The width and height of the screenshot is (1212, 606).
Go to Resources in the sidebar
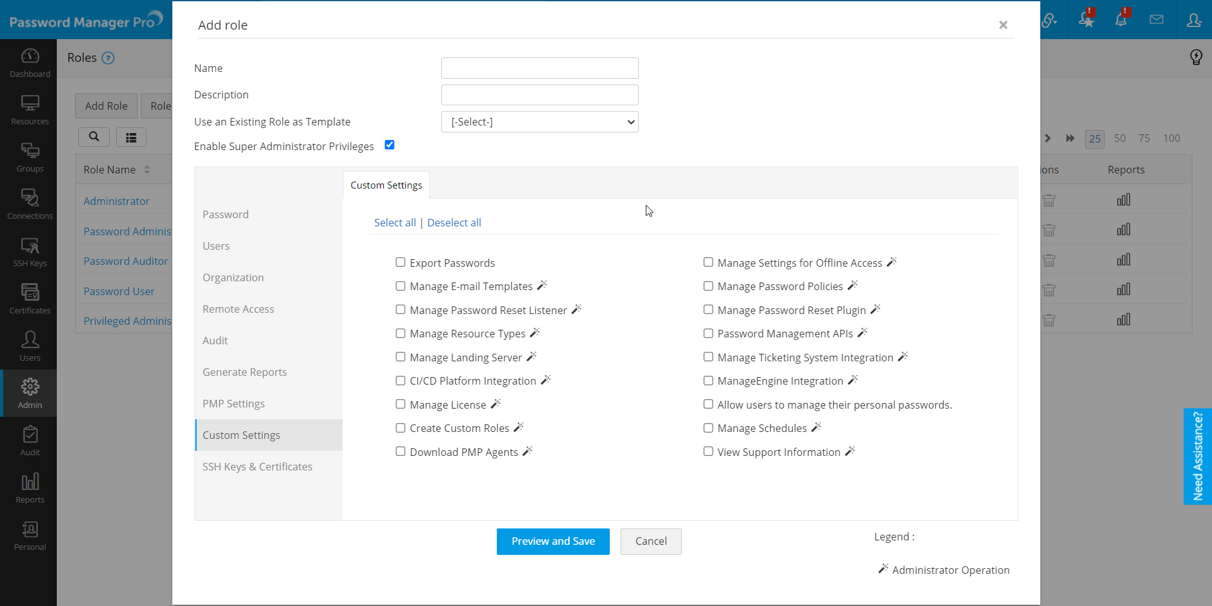click(30, 110)
